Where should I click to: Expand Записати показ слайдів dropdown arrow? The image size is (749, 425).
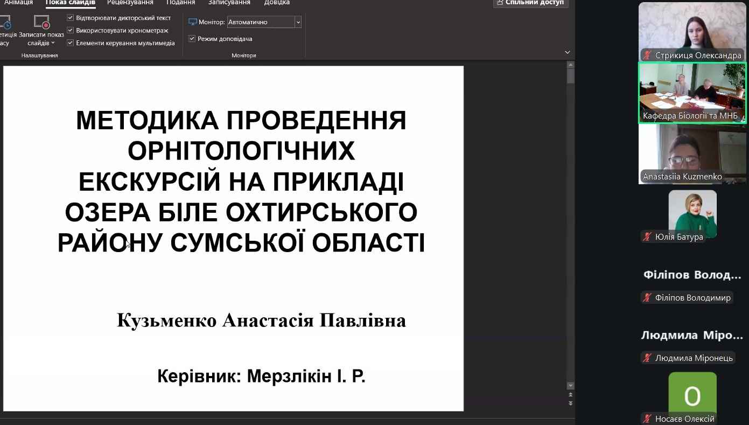53,43
